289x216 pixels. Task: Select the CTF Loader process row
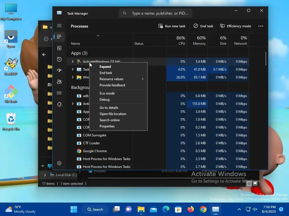(157, 143)
